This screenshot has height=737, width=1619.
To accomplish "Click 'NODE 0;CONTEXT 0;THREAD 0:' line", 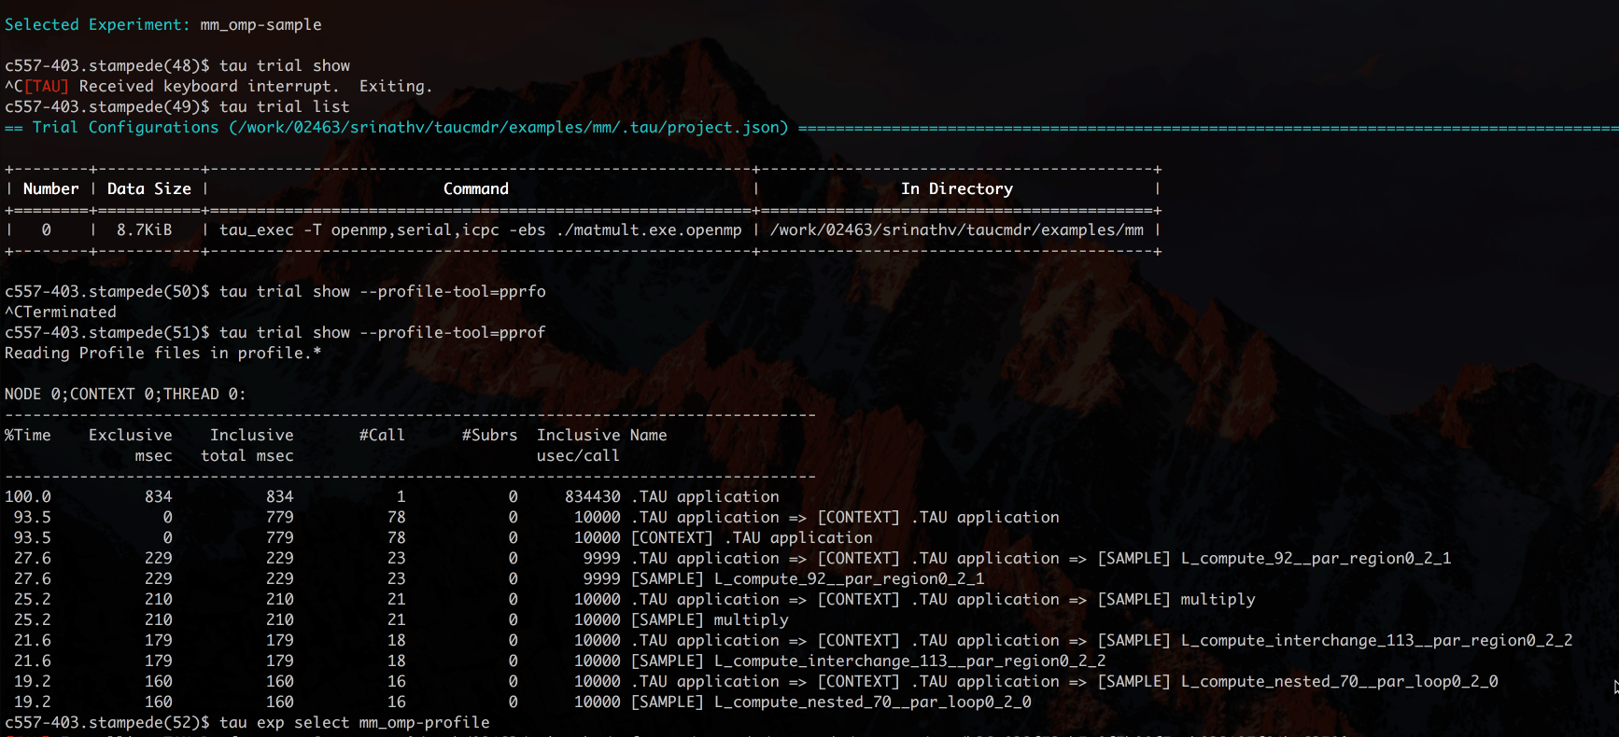I will click(x=126, y=395).
